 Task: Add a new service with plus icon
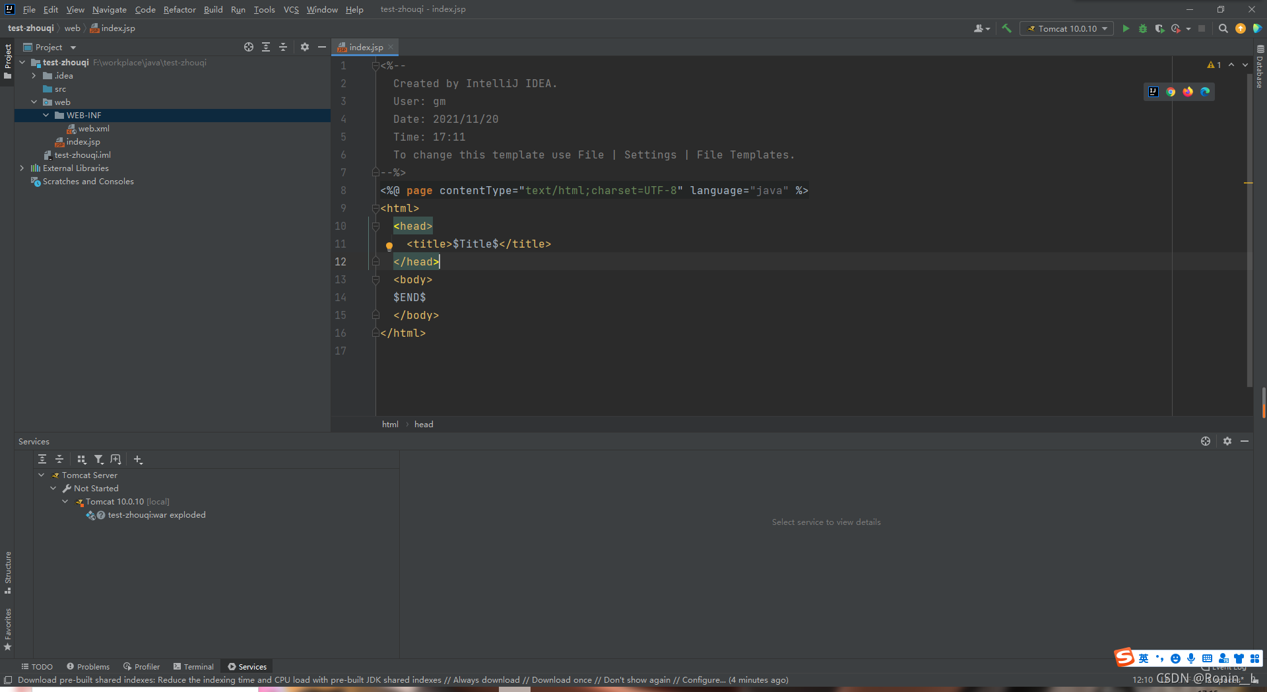click(138, 460)
